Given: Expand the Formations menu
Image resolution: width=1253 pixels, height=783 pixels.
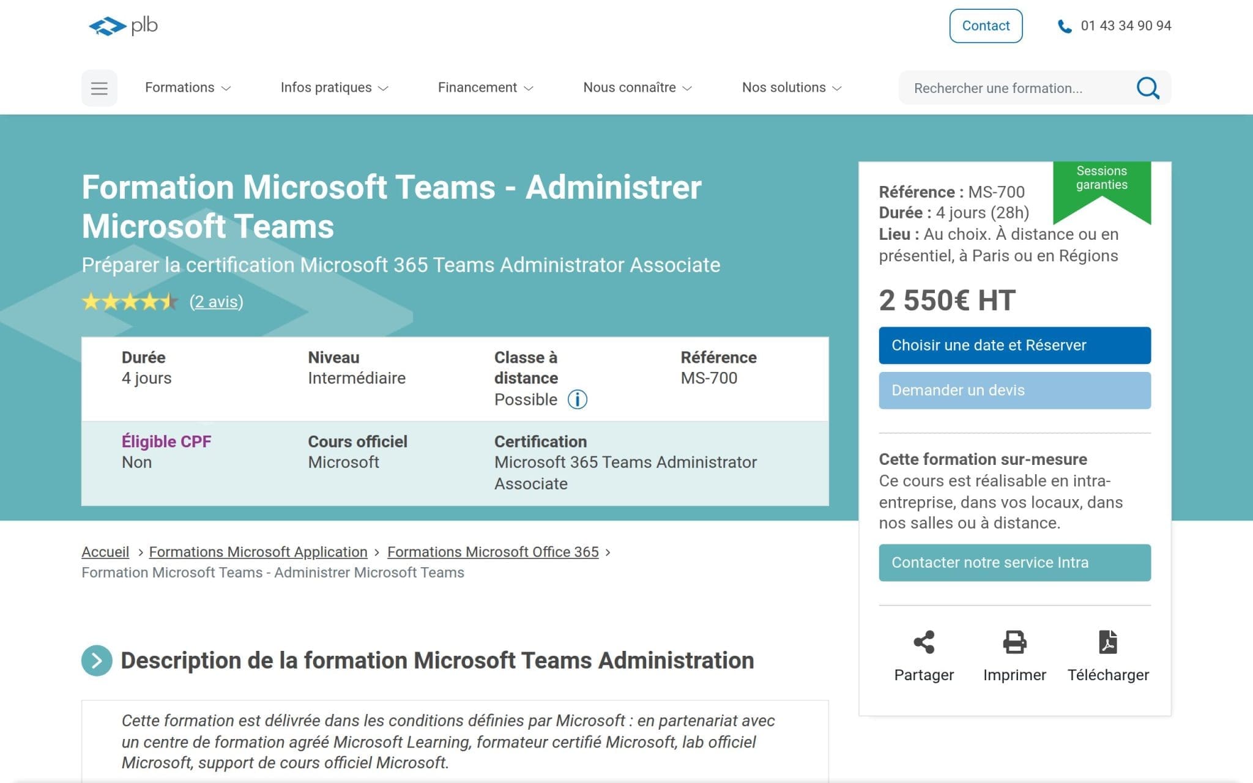Looking at the screenshot, I should click(188, 87).
